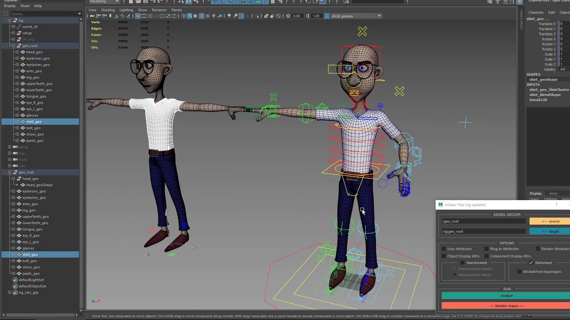The image size is (570, 320).
Task: Toggle the Resolution Gate icon
Action: tap(150, 16)
